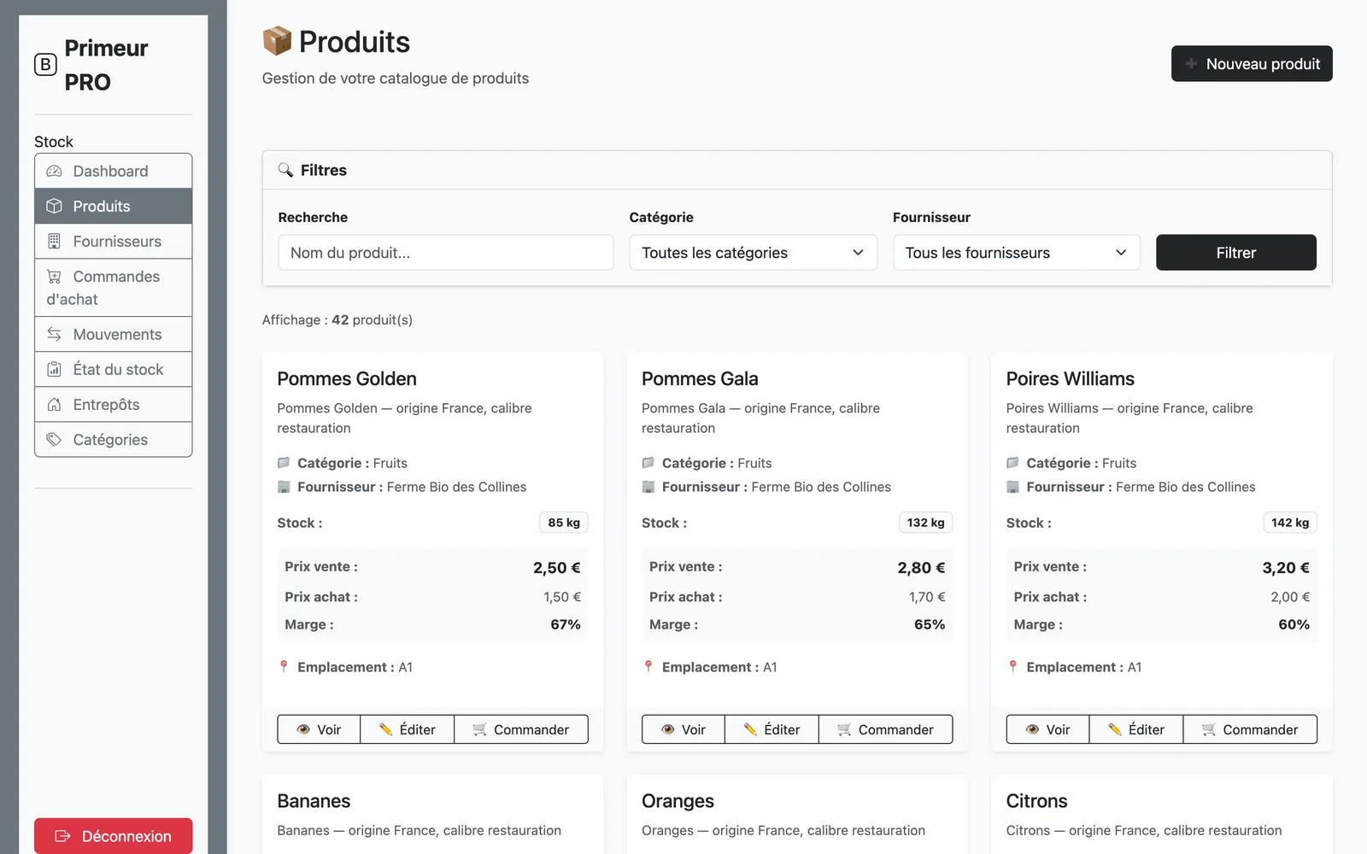The width and height of the screenshot is (1367, 854).
Task: Open État du stock from sidebar
Action: 114,369
